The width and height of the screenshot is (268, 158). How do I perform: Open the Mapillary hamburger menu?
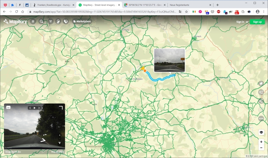33,21
